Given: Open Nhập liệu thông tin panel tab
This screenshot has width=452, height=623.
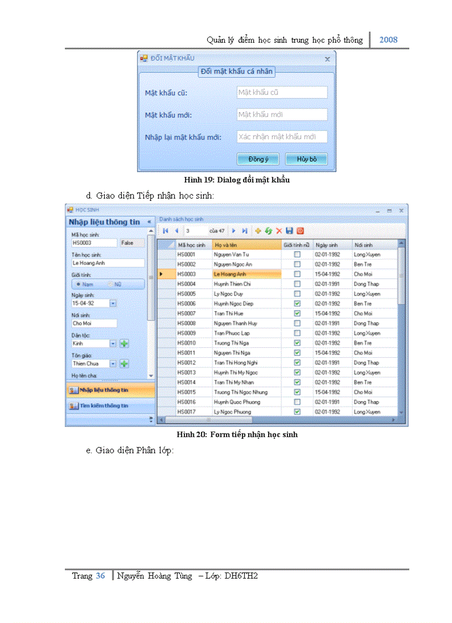Looking at the screenshot, I should (105, 390).
